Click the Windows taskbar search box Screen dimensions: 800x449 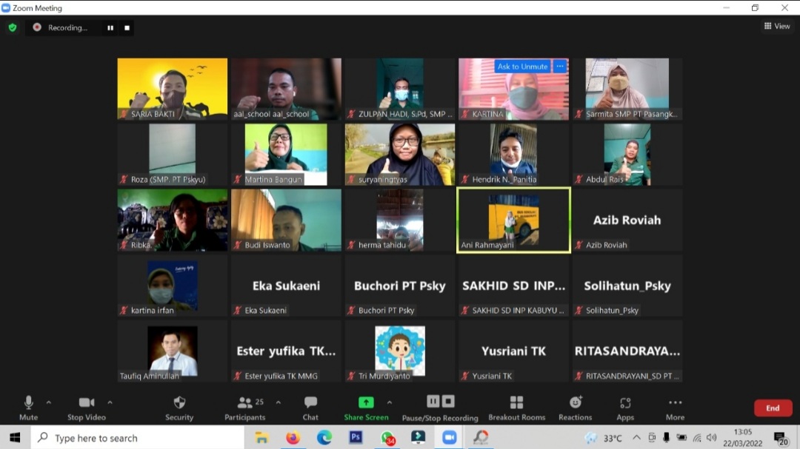pos(141,438)
